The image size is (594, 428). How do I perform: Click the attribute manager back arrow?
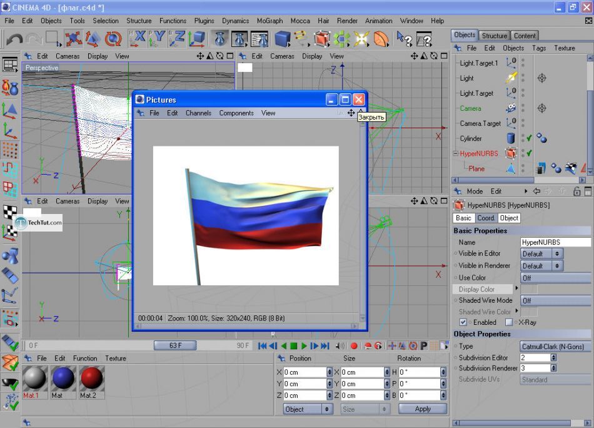(x=537, y=191)
